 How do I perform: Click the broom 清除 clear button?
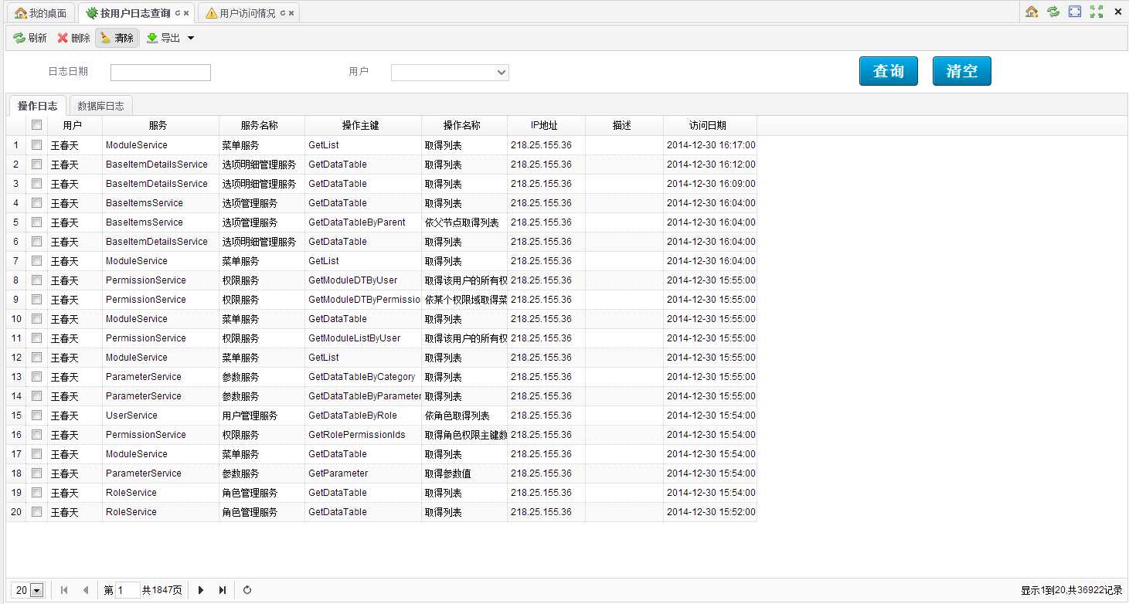tap(117, 38)
